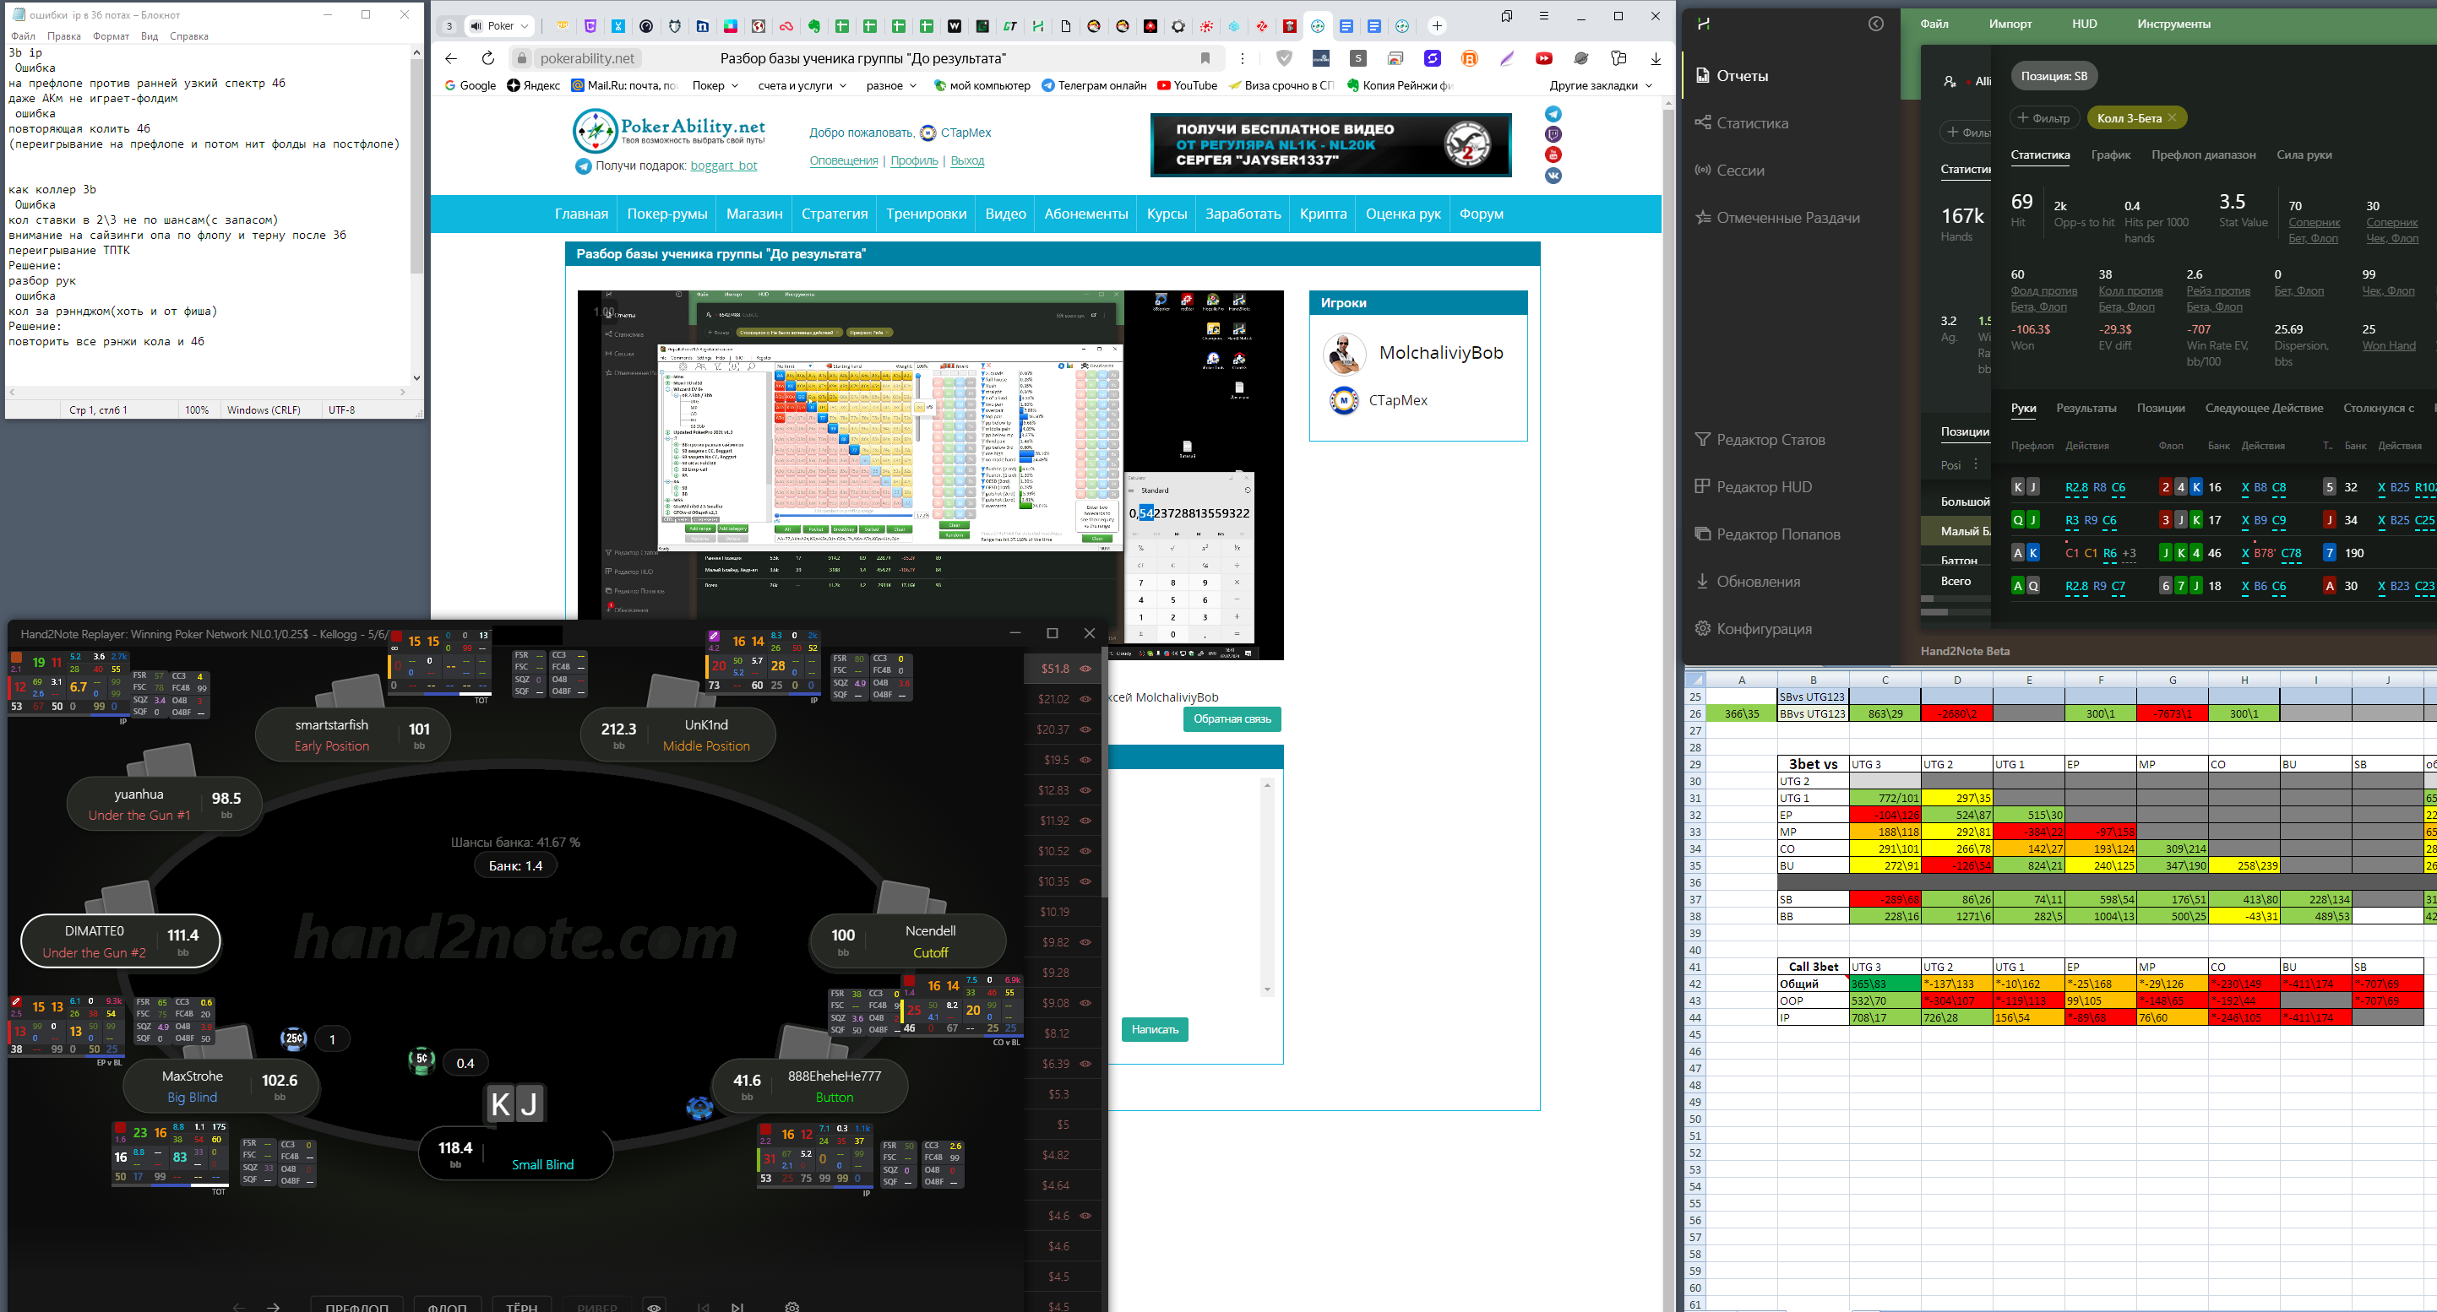Click Notepad scrollbar up arrow
The width and height of the screenshot is (2437, 1312).
pyautogui.click(x=416, y=53)
